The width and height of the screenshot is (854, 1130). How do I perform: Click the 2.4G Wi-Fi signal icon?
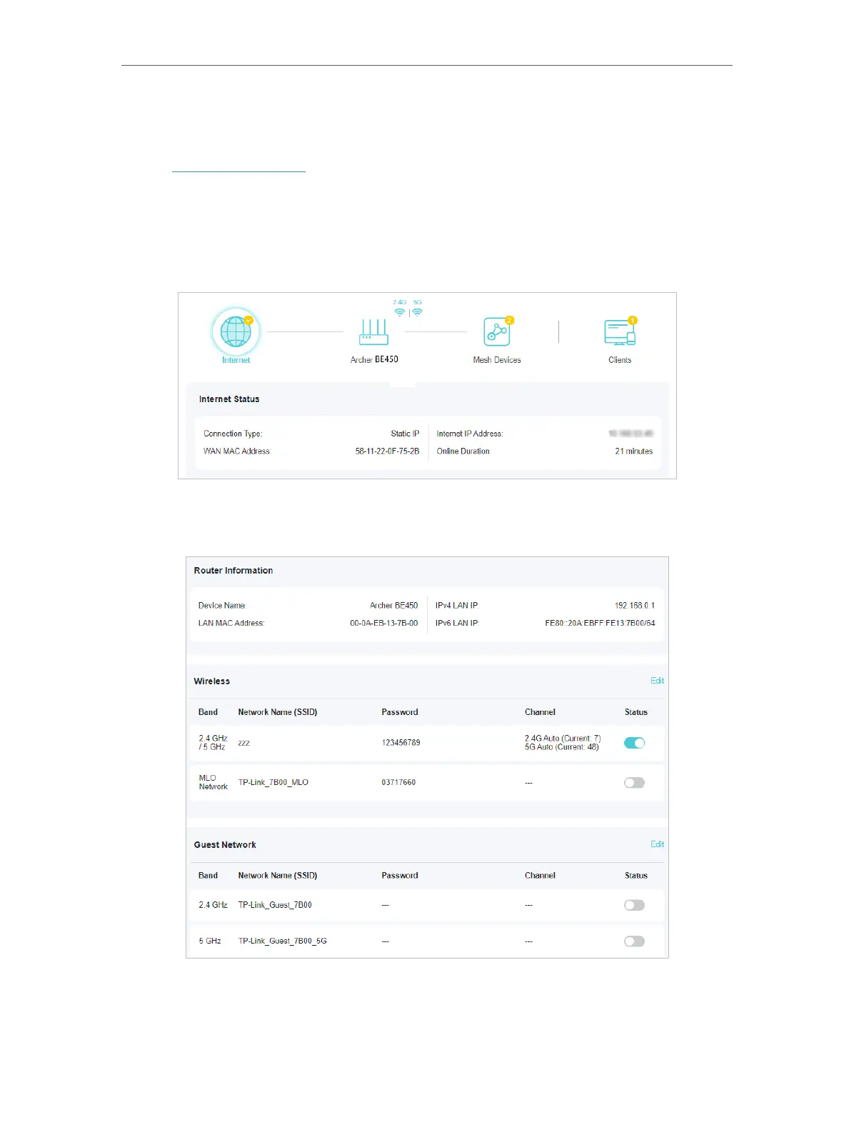click(x=400, y=312)
